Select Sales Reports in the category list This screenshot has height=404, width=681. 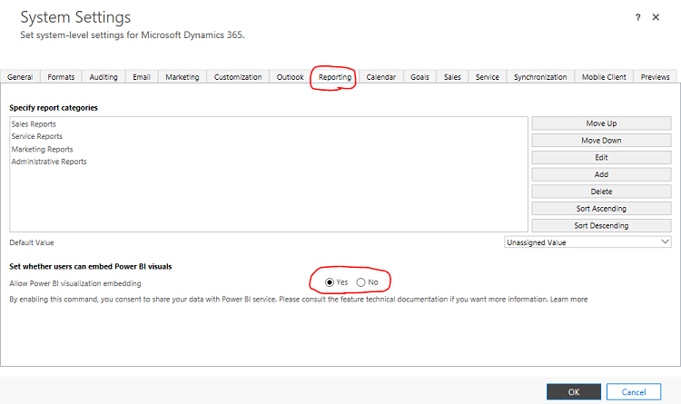coord(34,124)
